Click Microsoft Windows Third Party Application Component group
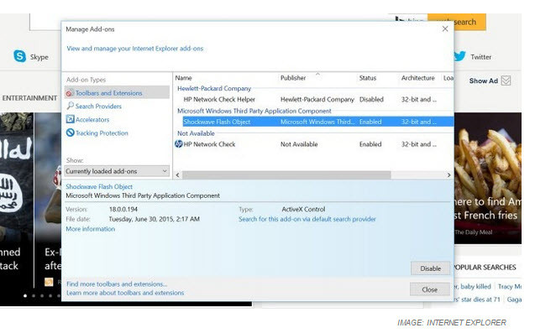Image resolution: width=535 pixels, height=333 pixels. [254, 111]
